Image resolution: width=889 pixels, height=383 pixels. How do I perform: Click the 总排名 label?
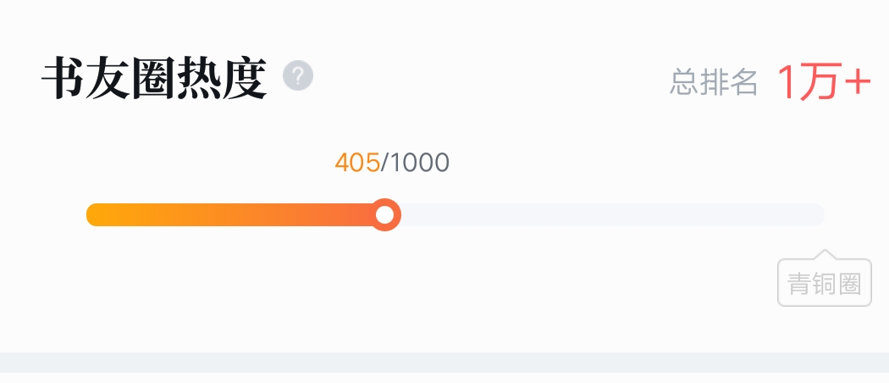coord(714,82)
